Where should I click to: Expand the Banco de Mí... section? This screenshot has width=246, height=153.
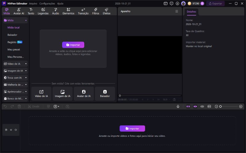pos(15,99)
